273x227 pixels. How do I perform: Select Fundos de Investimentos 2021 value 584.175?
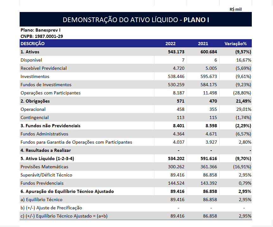[x=209, y=85]
